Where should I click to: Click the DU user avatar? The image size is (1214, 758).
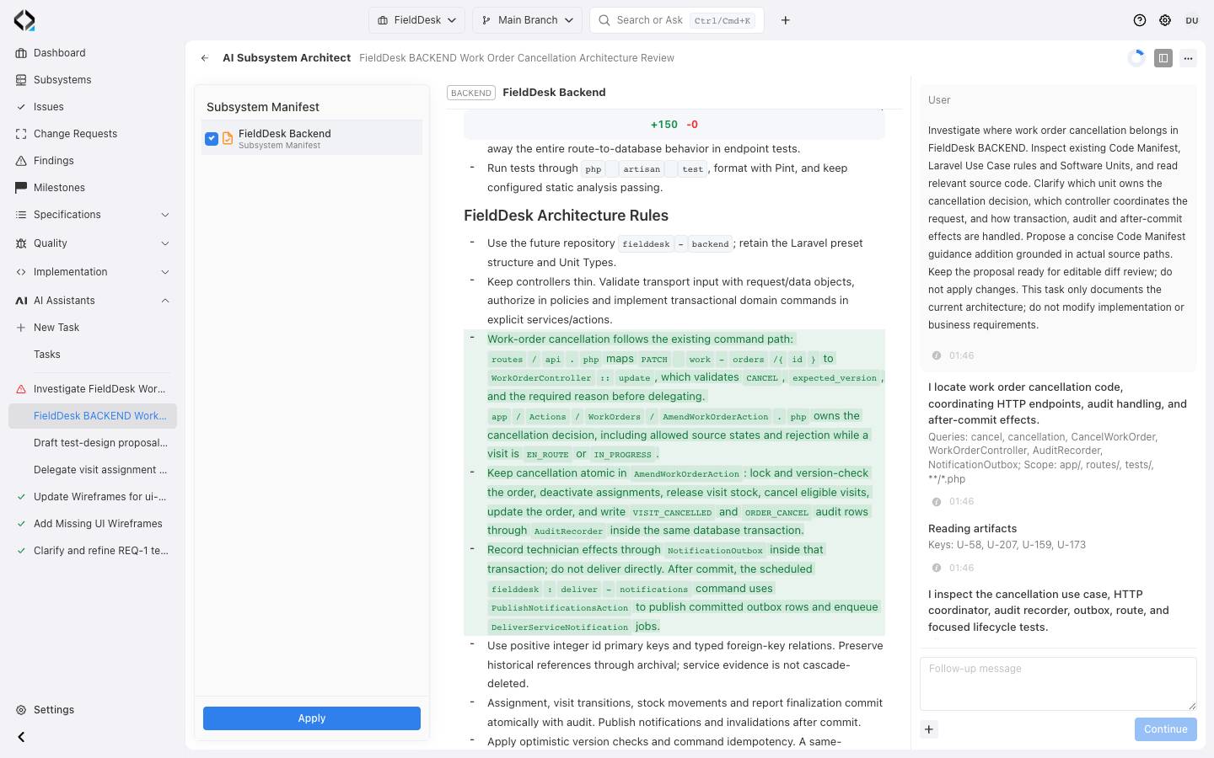tap(1192, 20)
